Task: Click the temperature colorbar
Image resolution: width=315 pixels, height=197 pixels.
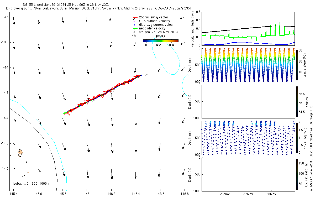Action: [x=297, y=65]
